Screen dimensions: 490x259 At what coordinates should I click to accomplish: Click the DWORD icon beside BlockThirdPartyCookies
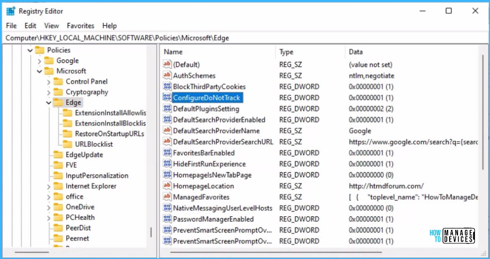167,86
